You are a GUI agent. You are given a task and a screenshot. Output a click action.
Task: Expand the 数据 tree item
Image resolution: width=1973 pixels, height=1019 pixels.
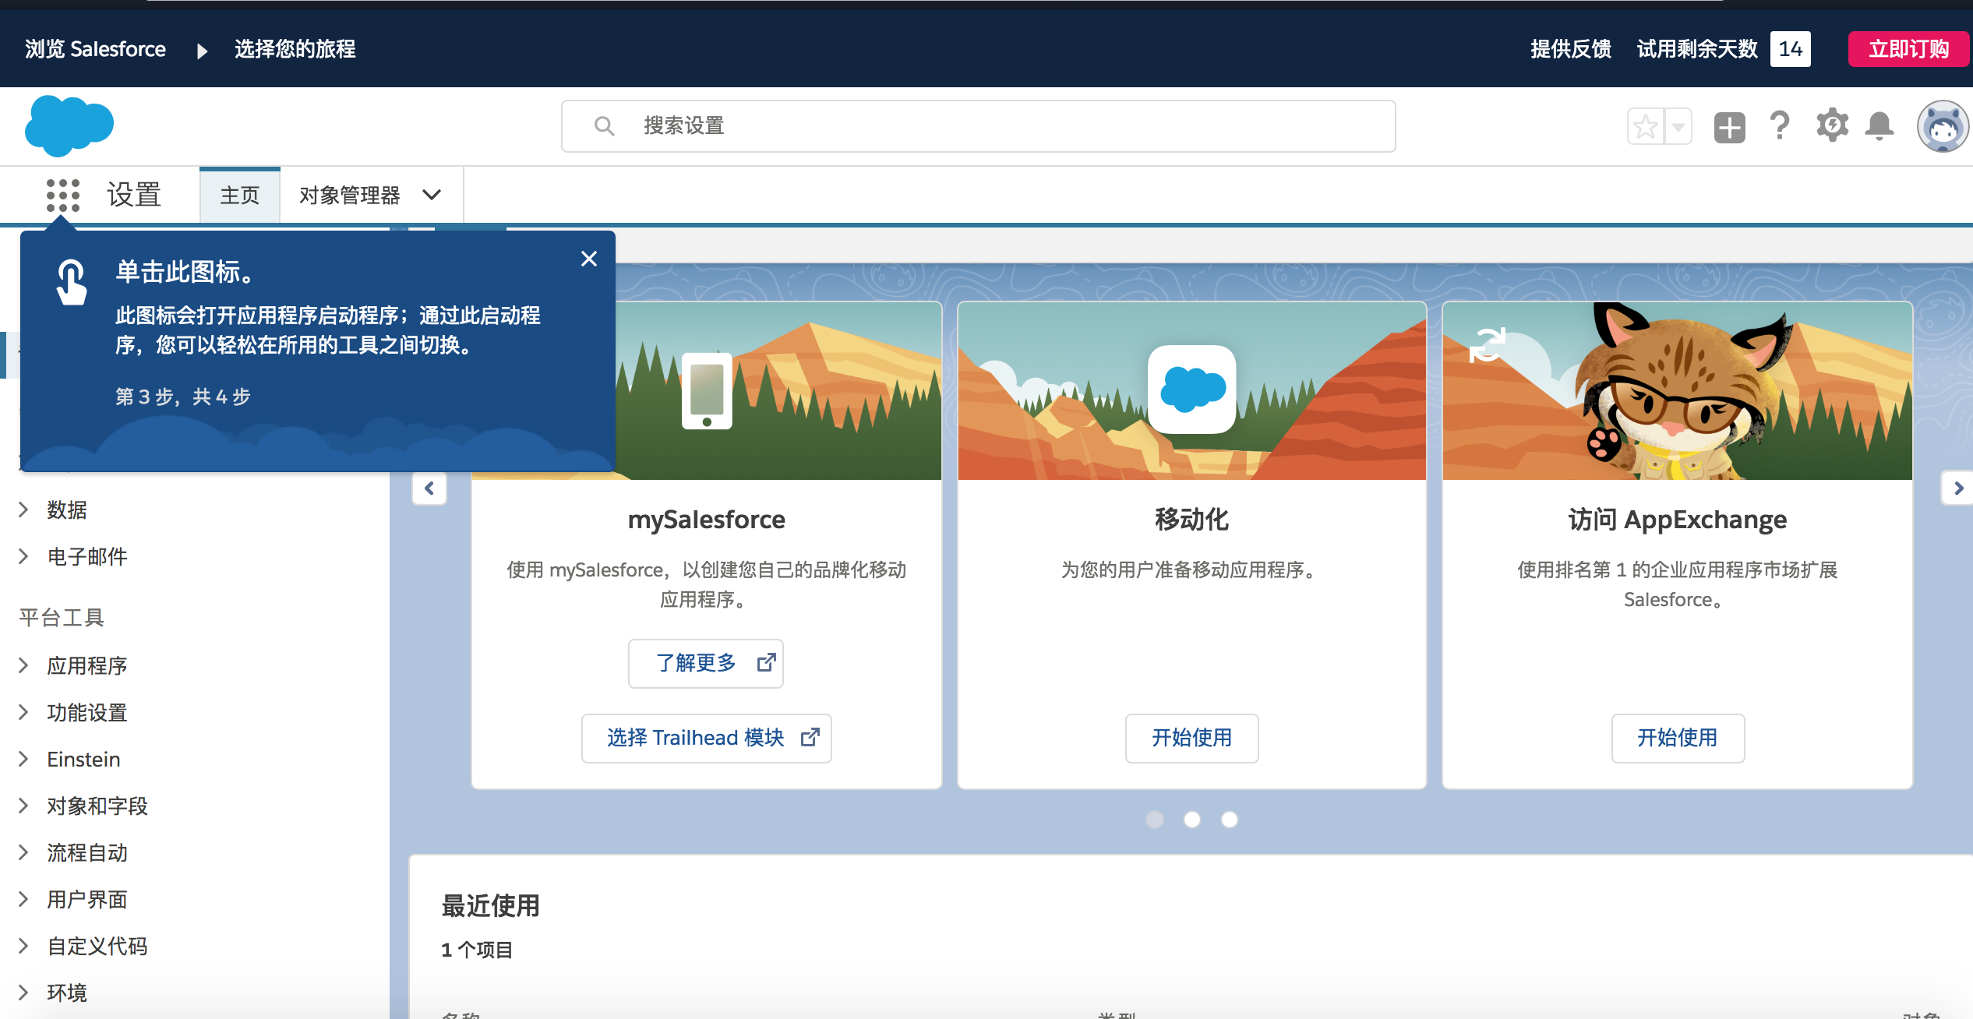coord(23,509)
